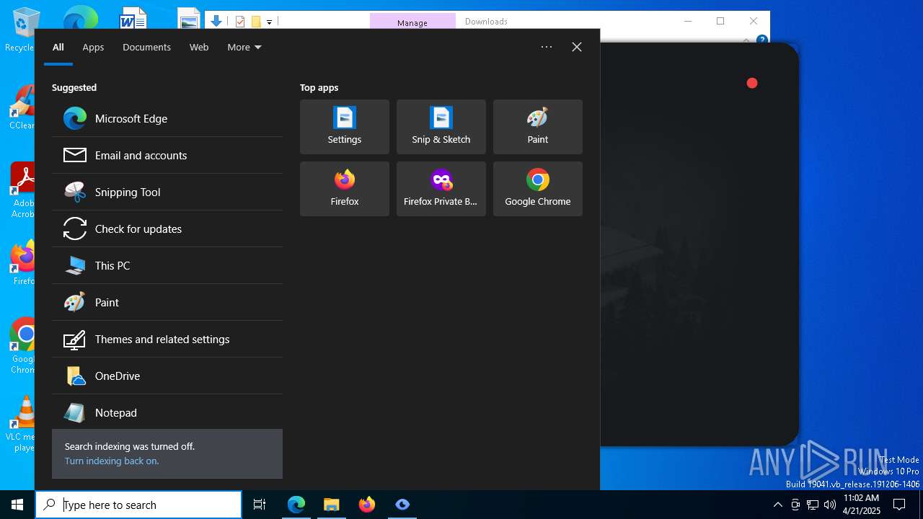Open File Explorer on the taskbar
923x519 pixels.
tap(332, 505)
